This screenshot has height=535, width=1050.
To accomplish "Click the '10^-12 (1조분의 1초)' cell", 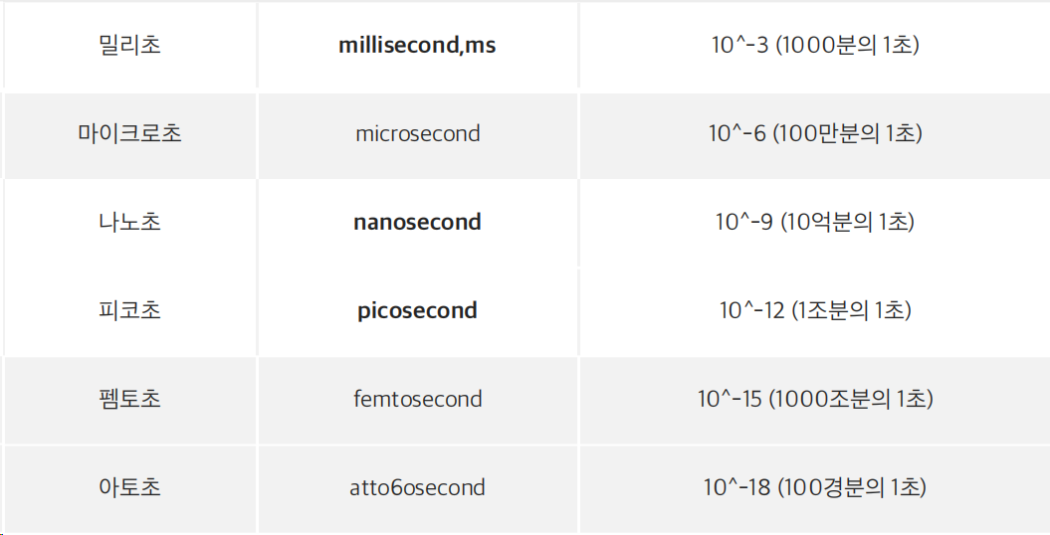I will coord(815,310).
